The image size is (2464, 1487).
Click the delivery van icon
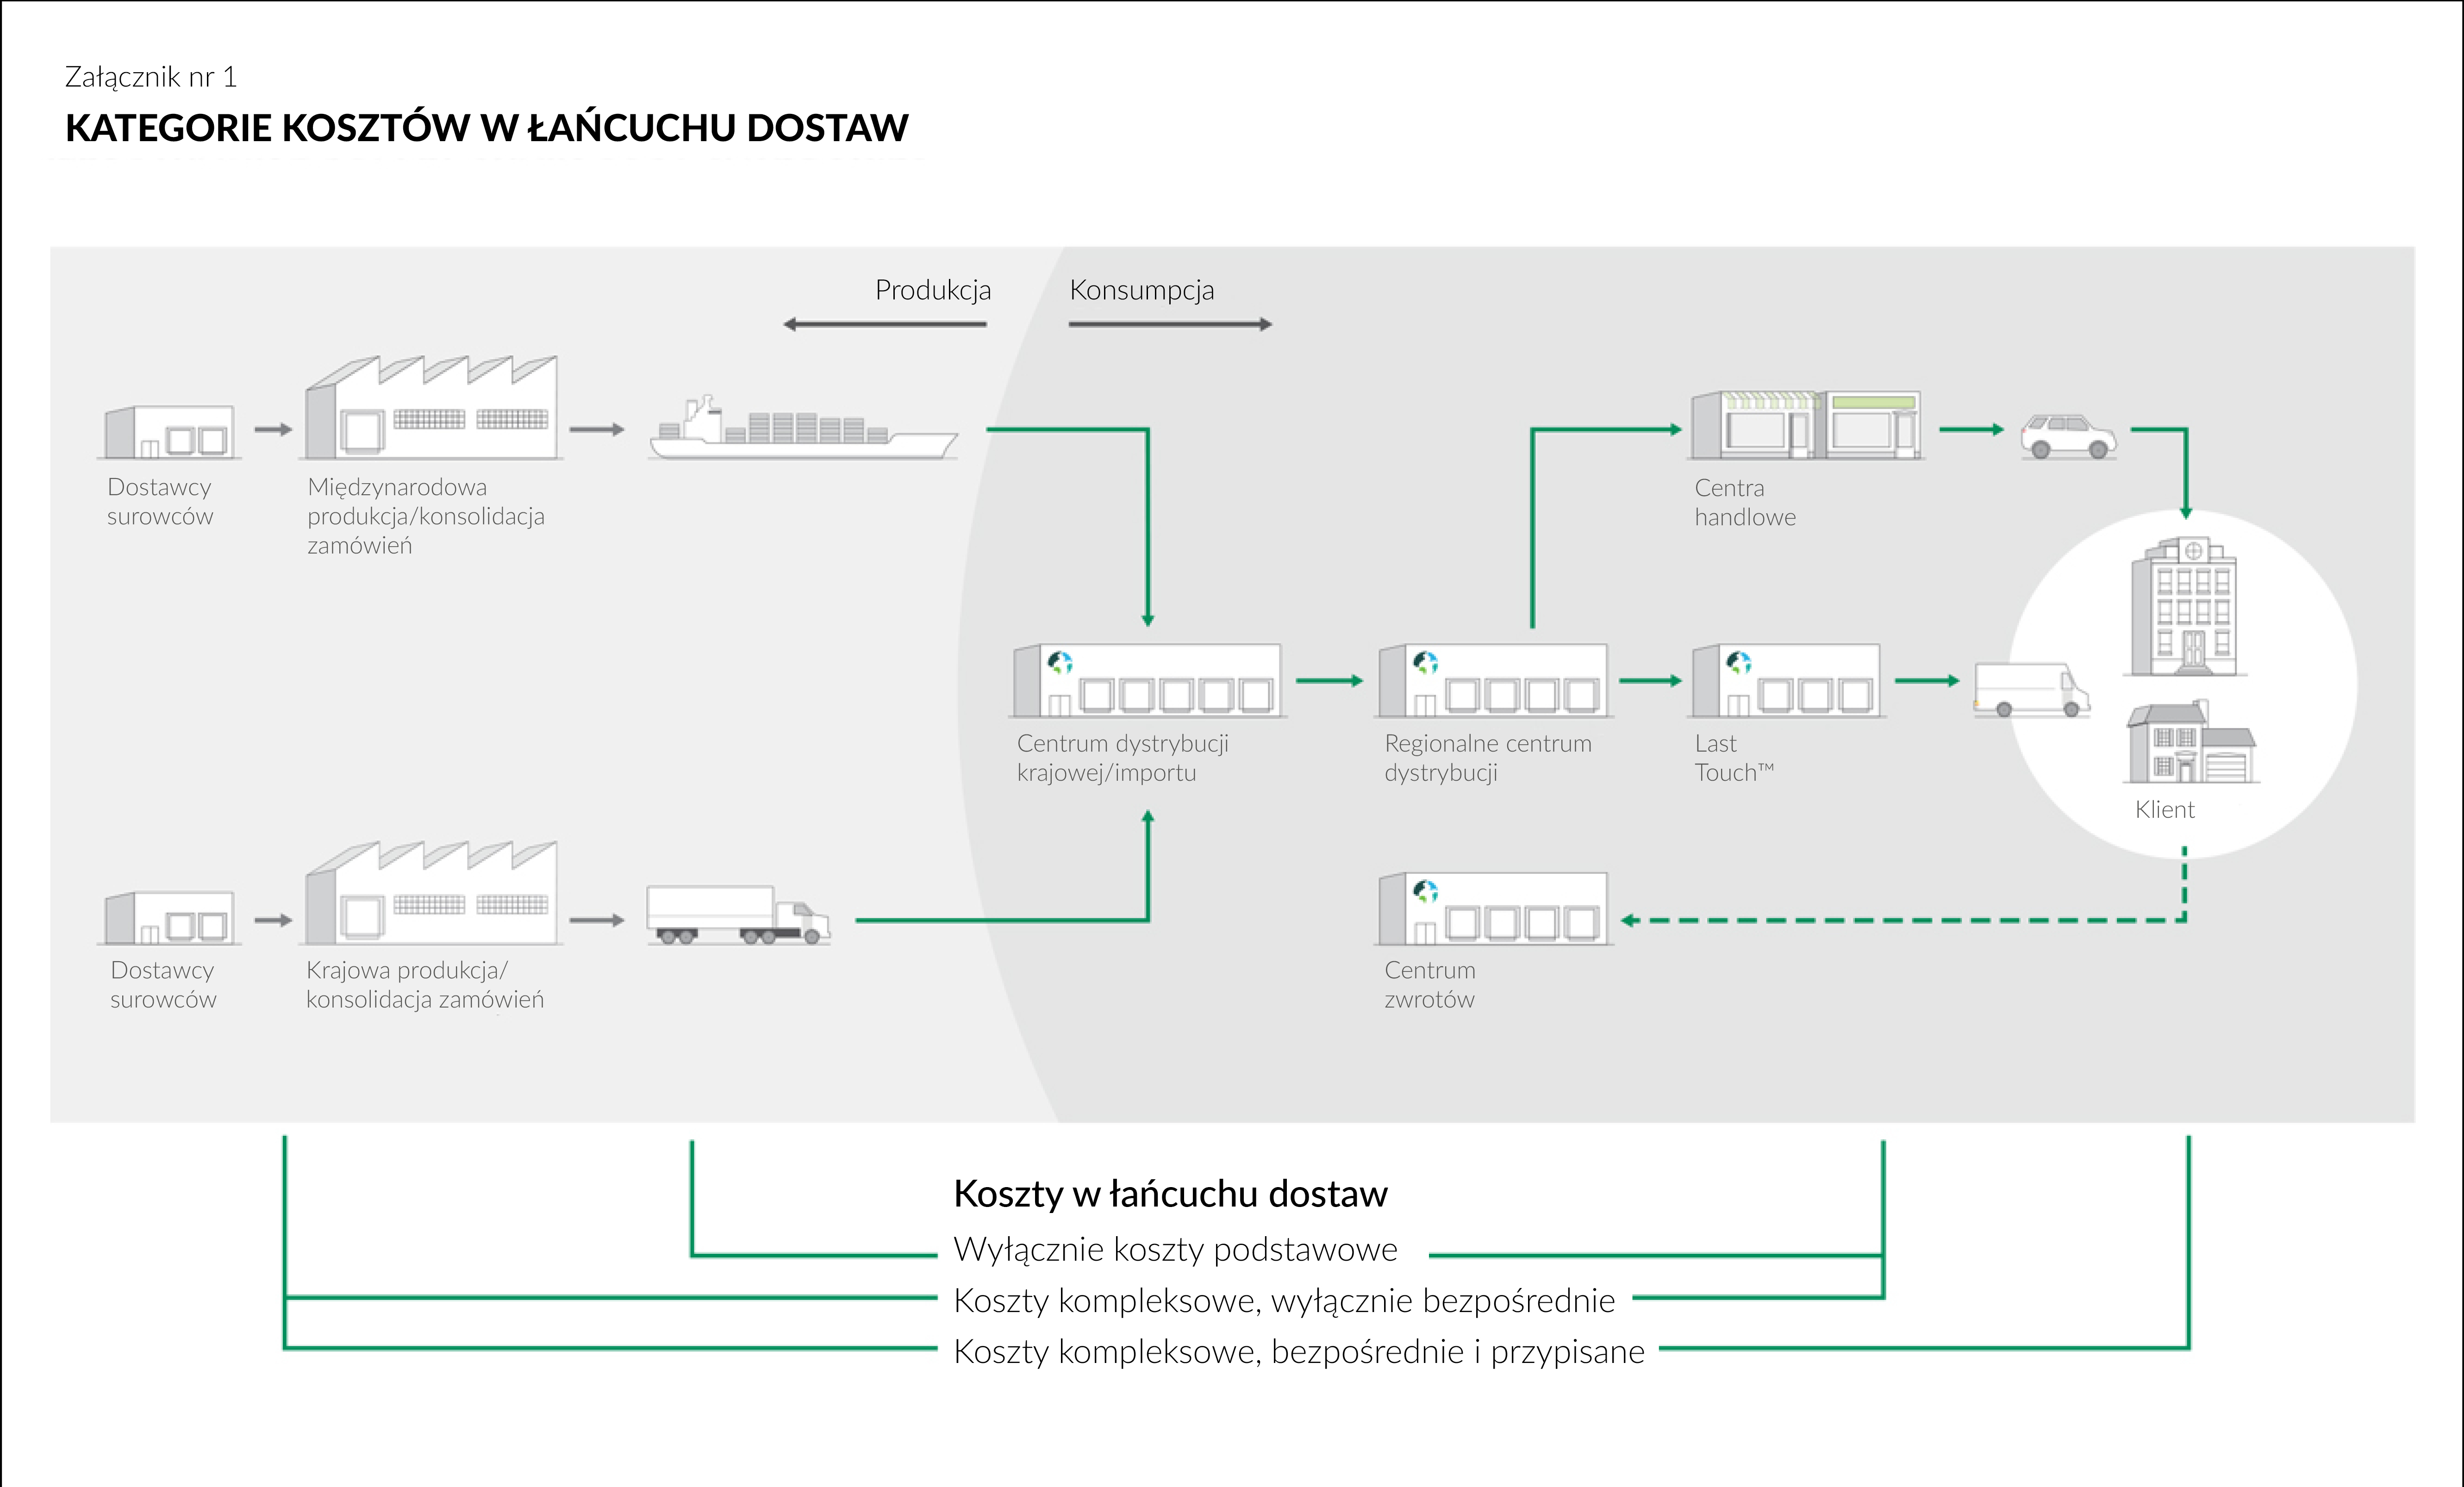[2031, 690]
